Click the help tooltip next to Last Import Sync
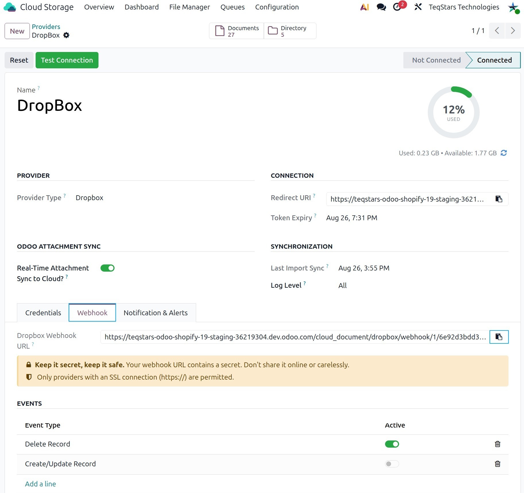 click(x=327, y=266)
